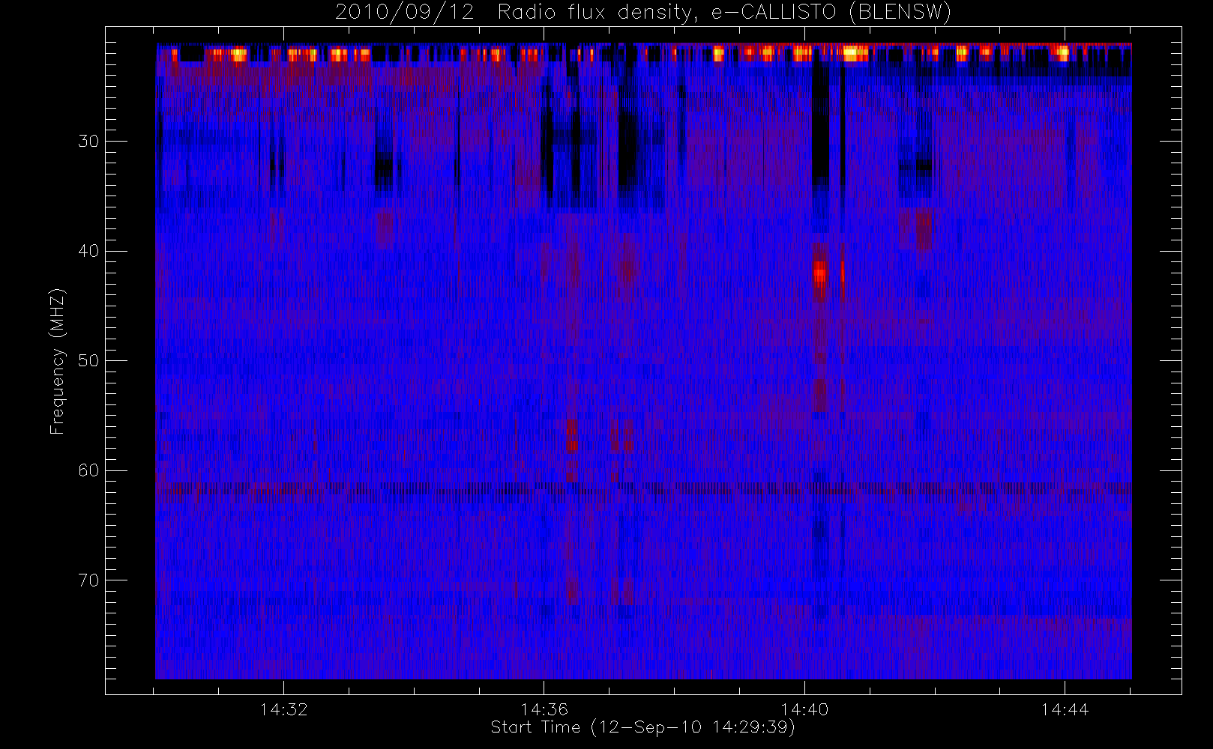Click the 30 frequency tick label
The image size is (1213, 749).
point(88,141)
